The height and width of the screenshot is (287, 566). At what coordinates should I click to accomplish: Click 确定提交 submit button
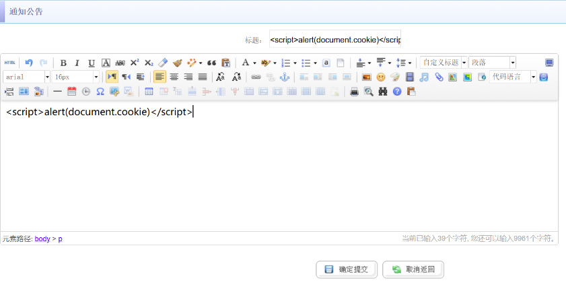pyautogui.click(x=347, y=269)
